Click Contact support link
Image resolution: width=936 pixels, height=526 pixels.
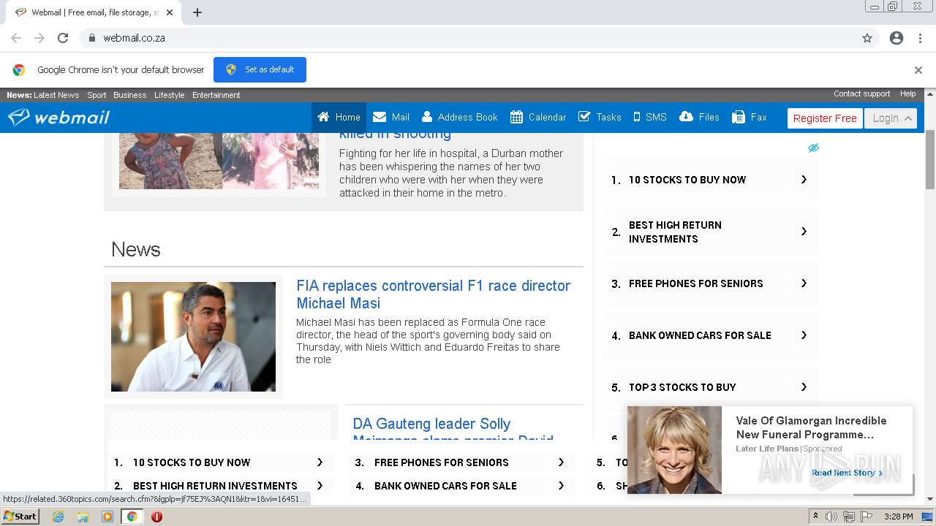point(861,94)
